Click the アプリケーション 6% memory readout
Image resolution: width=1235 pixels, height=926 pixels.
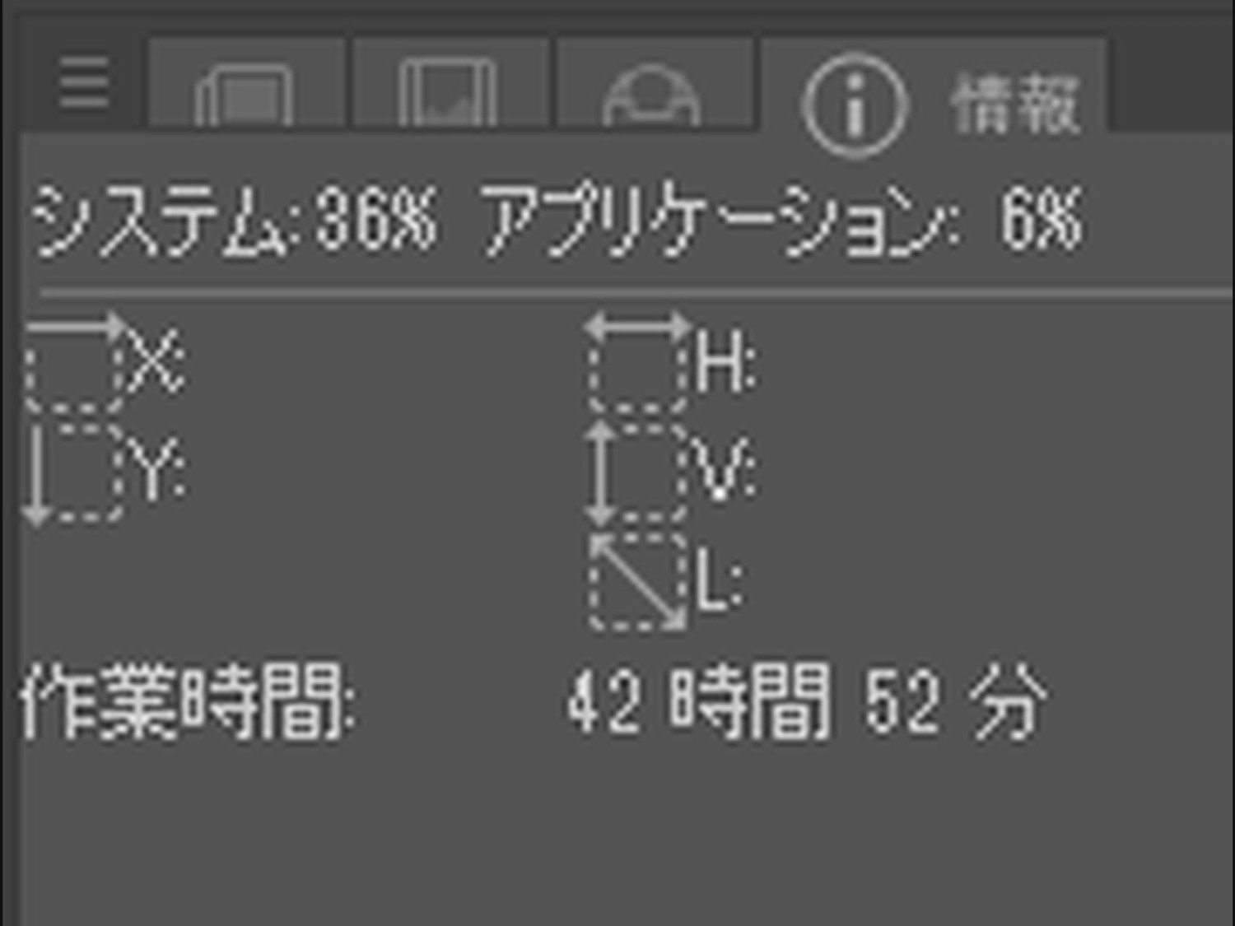point(781,220)
